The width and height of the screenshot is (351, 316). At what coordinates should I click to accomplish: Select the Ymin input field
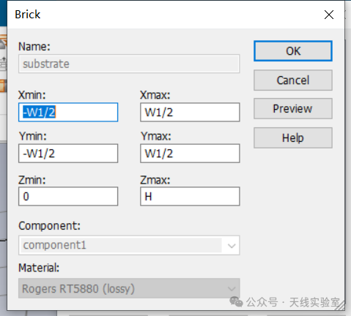click(68, 154)
